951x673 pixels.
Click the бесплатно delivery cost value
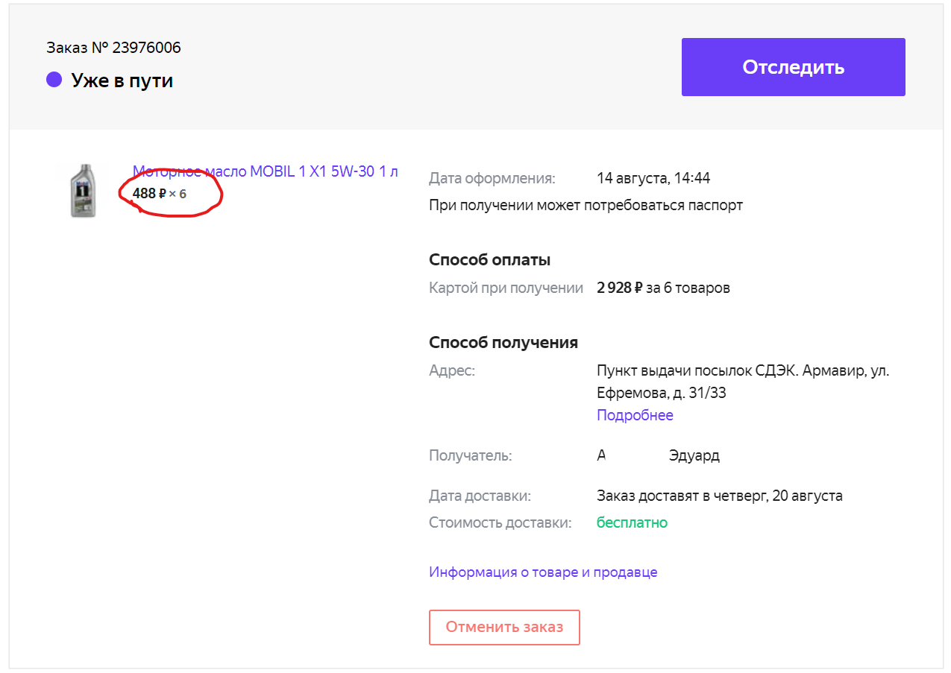[x=632, y=522]
